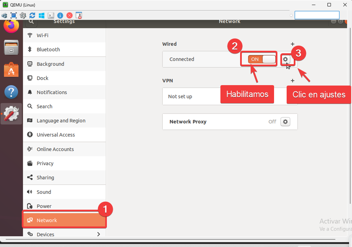Click the fullscreen icon in QEMU toolbar
This screenshot has height=247, width=352.
tap(13, 16)
